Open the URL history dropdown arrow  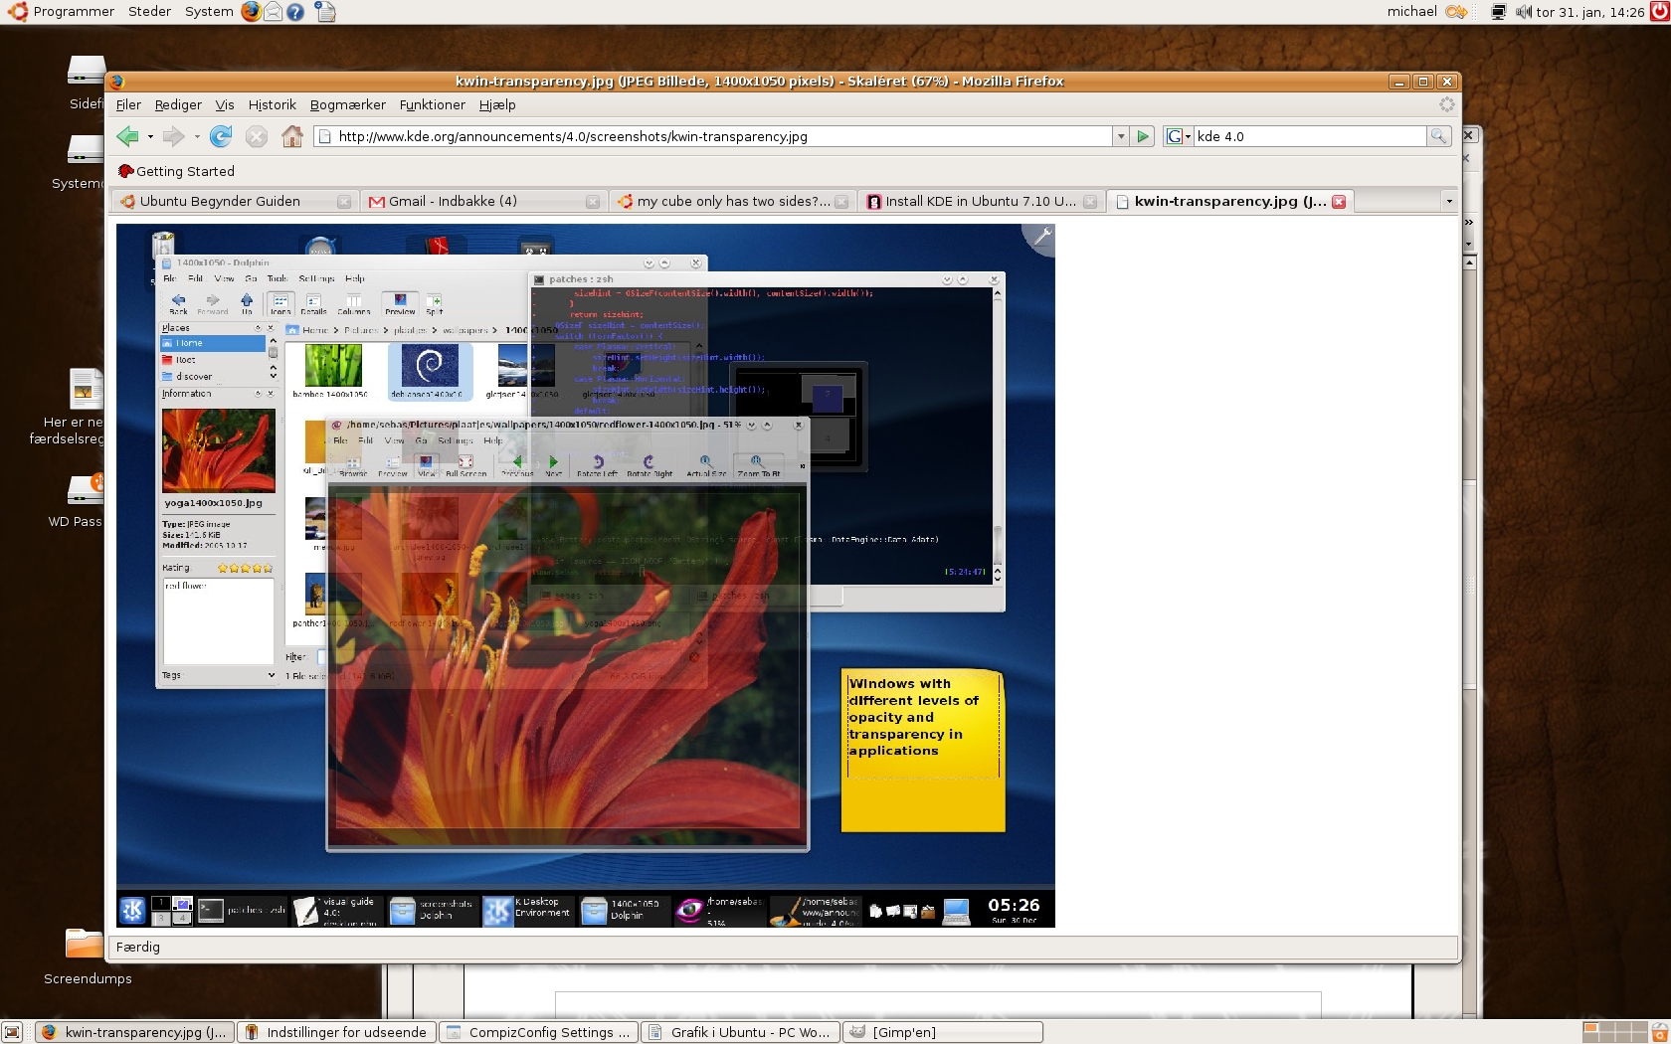(x=1121, y=136)
